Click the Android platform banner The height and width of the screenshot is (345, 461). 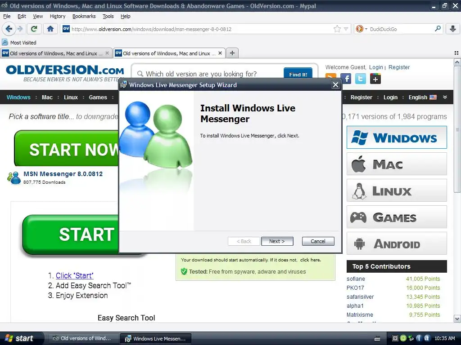click(397, 243)
